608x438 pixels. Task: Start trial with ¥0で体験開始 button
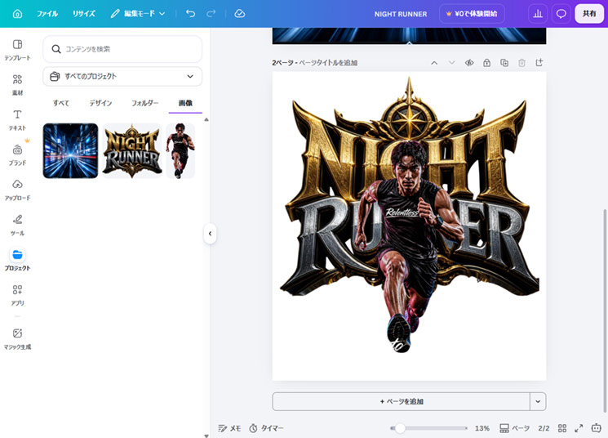(472, 14)
